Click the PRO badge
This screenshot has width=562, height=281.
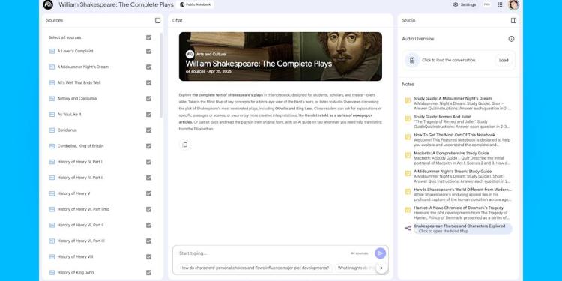click(487, 4)
